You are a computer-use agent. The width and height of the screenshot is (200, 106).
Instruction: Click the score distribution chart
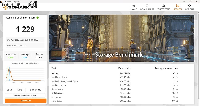click(25, 75)
